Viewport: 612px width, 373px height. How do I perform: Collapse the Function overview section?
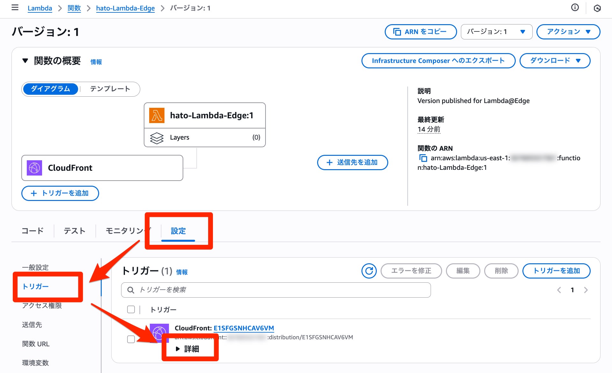(x=25, y=60)
